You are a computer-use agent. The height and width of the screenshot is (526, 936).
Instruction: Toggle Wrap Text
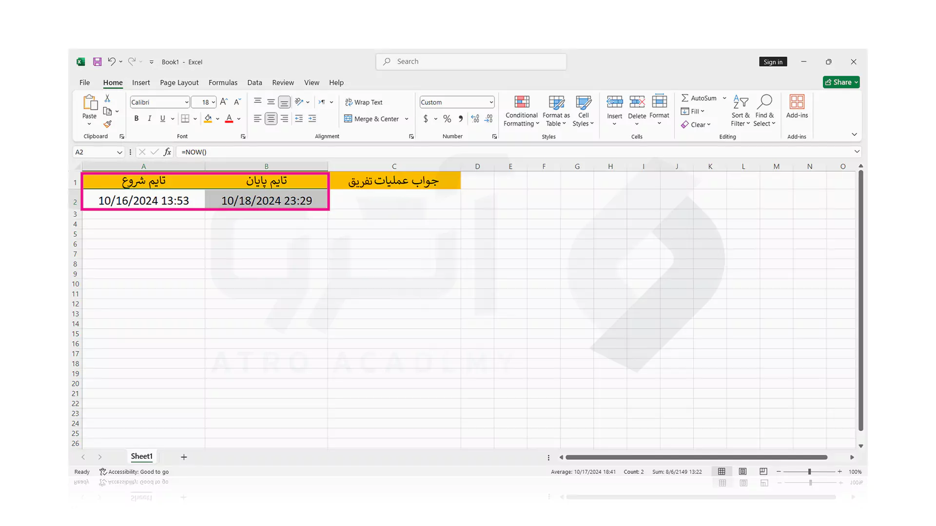(364, 102)
